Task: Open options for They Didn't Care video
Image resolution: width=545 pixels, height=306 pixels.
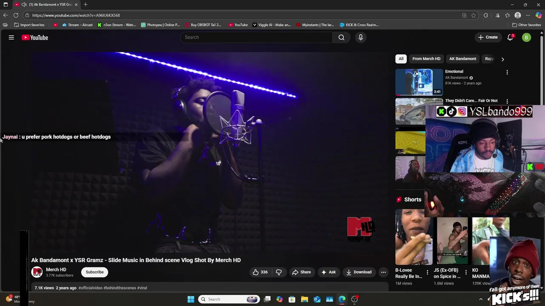Action: click(x=507, y=101)
